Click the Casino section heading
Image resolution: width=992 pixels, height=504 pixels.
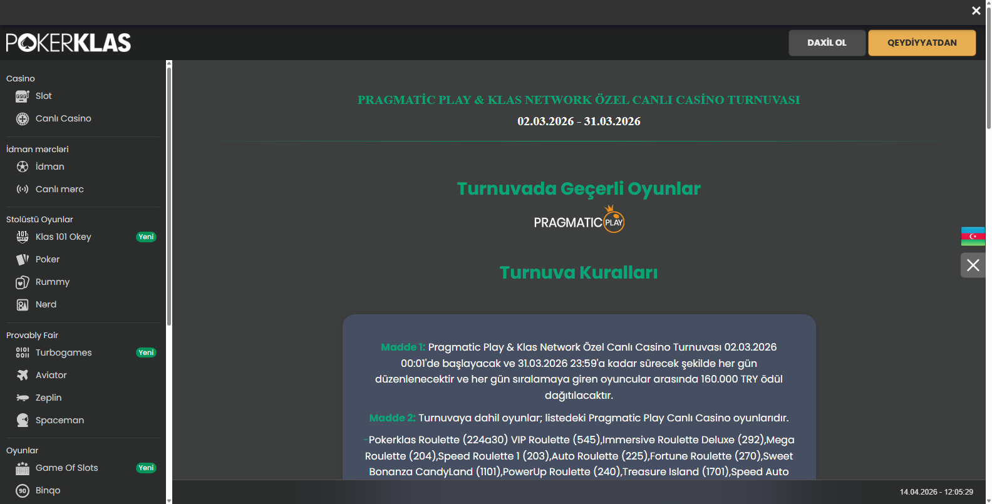(20, 78)
